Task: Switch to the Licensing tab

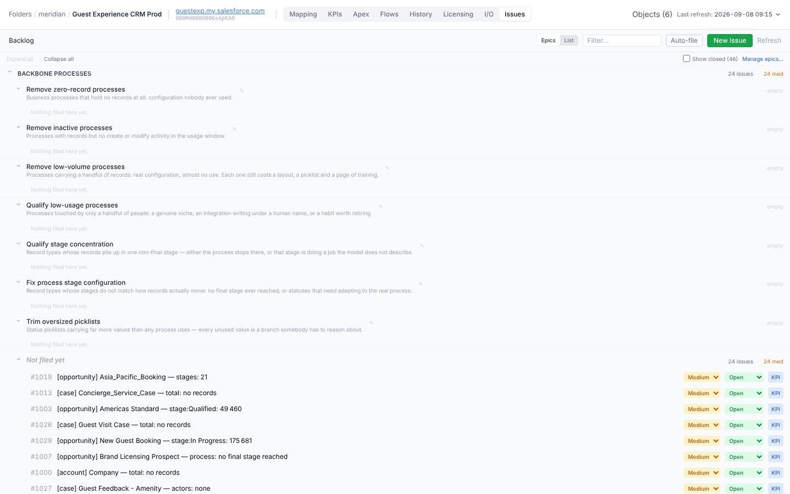Action: (x=458, y=14)
